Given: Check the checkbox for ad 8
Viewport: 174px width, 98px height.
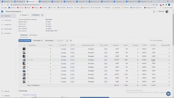Looking at the screenshot, I should pyautogui.click(x=20, y=74).
